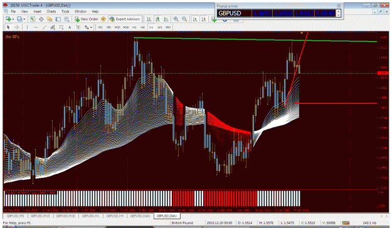Click the connection status bars icon
Viewport: 392px width, 228px height.
[x=346, y=222]
